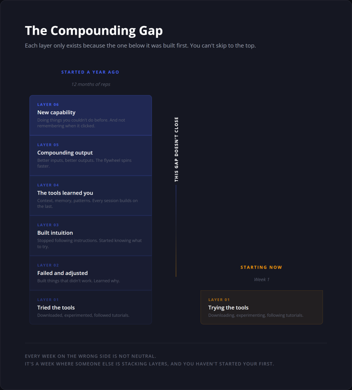
Task: Click the "Starting now" orange heading
Action: (261, 268)
